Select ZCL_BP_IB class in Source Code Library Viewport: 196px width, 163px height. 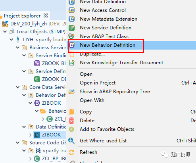pyautogui.click(x=54, y=159)
